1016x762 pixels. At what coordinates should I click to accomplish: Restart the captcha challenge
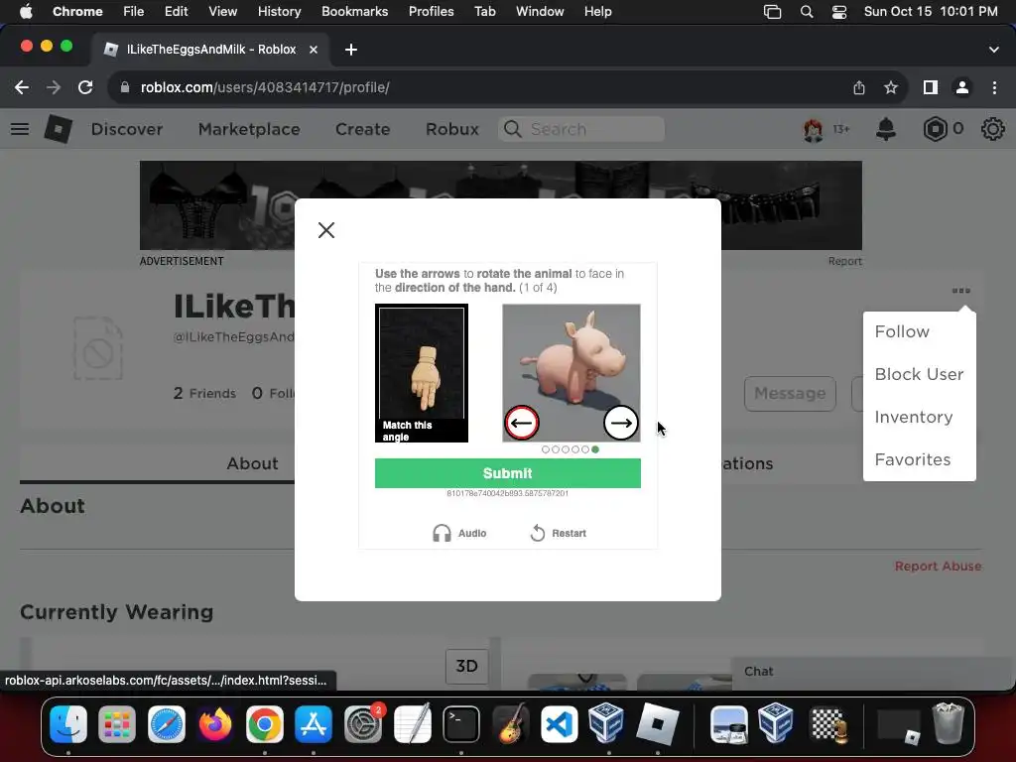pos(559,533)
